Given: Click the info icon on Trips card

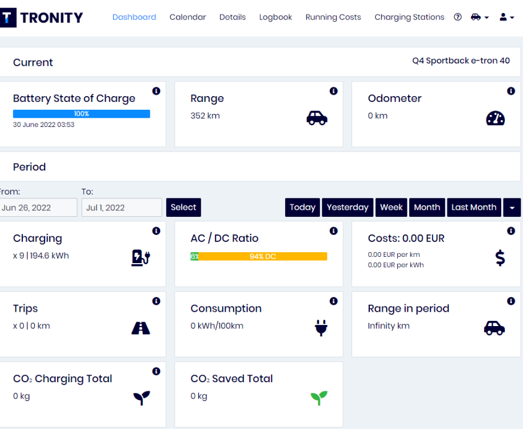Looking at the screenshot, I should click(156, 301).
